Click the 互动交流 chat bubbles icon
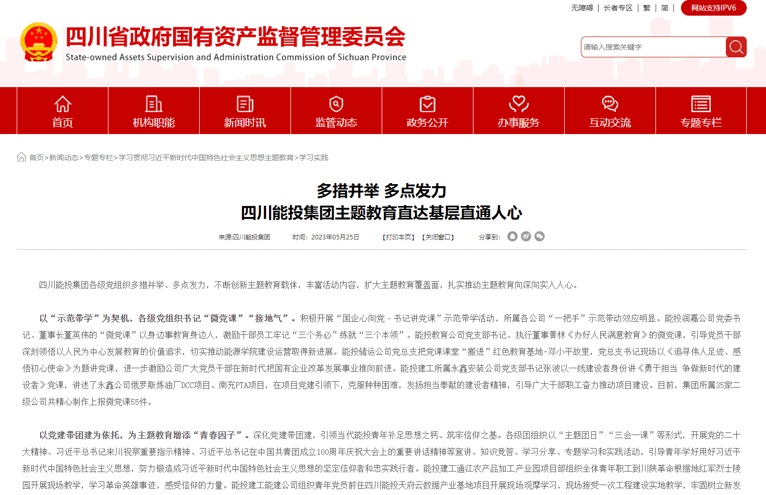Screen dimensions: 766x495 (x=610, y=104)
